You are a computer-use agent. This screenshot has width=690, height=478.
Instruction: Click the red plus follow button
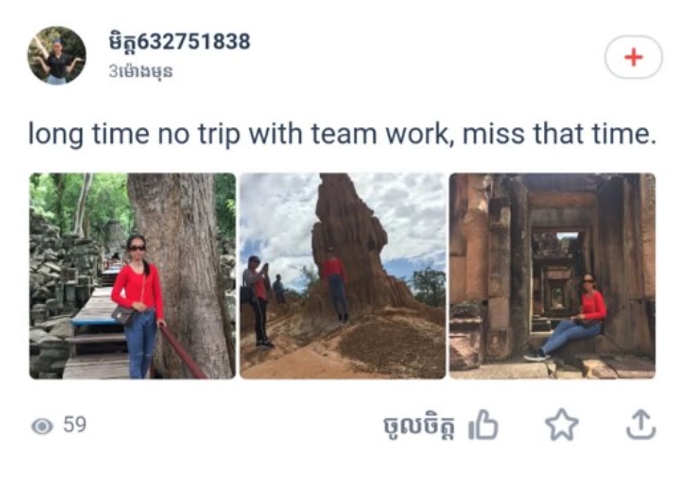click(x=633, y=57)
